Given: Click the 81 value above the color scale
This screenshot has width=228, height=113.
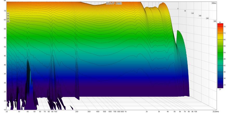Looking at the screenshot, I should pos(220,22).
